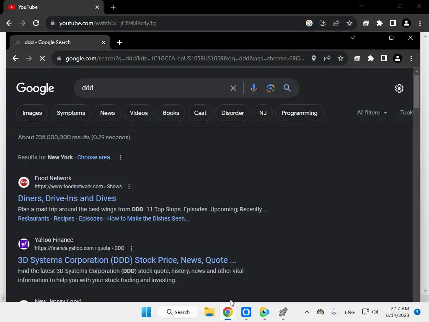The height and width of the screenshot is (322, 429).
Task: Close the ddd - Google Search tab
Action: click(103, 42)
